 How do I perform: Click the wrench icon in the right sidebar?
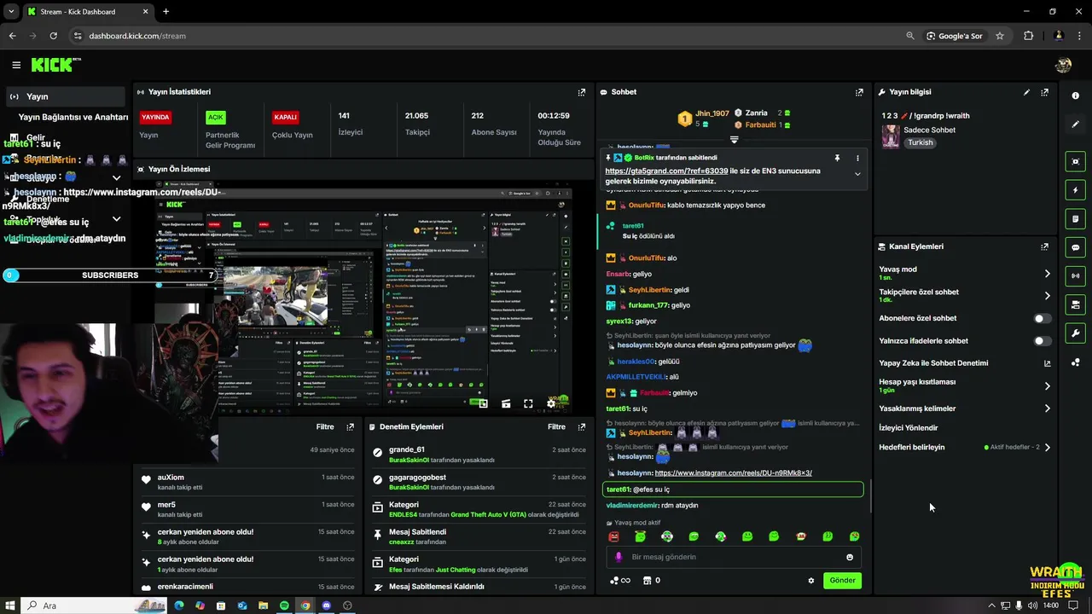coord(1075,333)
